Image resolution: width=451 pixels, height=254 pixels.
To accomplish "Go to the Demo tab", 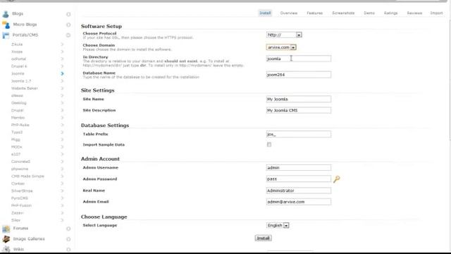I will pyautogui.click(x=369, y=13).
